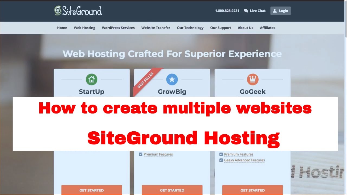347x195 pixels.
Task: Open GrowBig Premium Features link
Action: tap(158, 154)
